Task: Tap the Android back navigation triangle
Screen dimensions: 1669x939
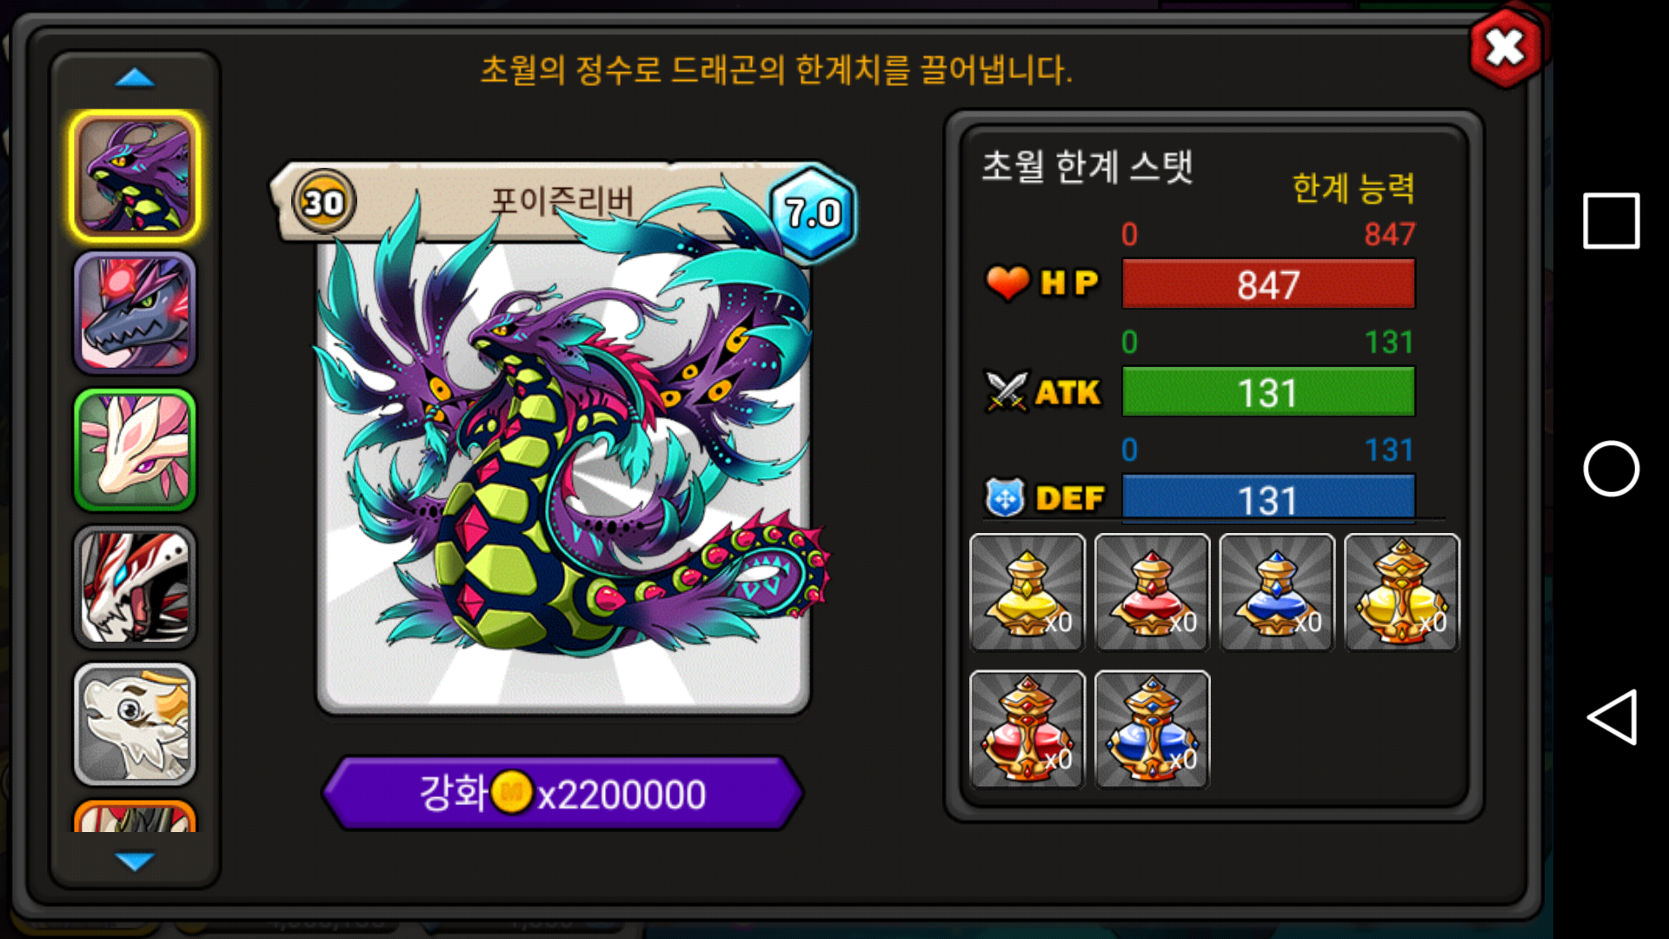Action: point(1612,717)
